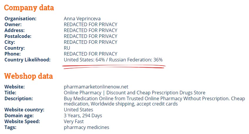Click the Organisation label

coord(21,19)
